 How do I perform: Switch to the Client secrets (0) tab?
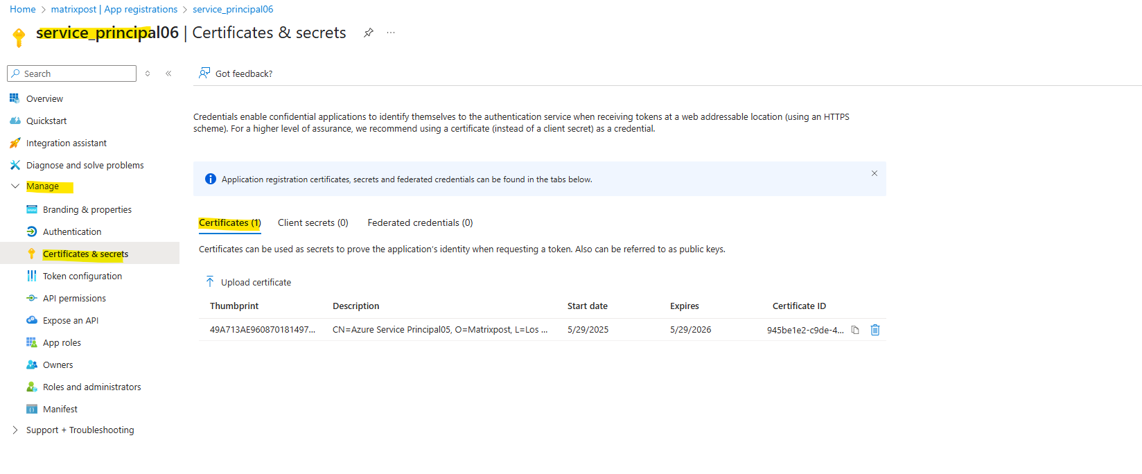point(313,222)
